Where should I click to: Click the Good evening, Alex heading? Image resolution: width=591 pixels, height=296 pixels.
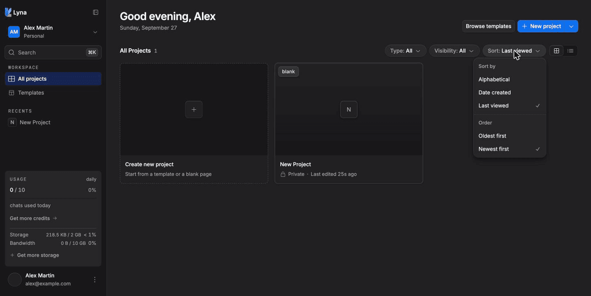[168, 16]
